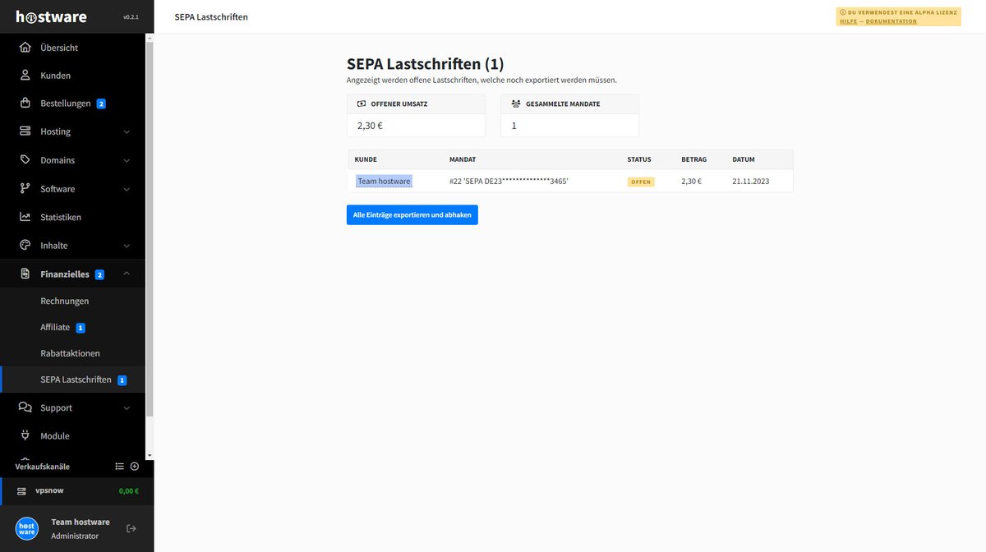This screenshot has width=986, height=552.
Task: Click the Bestellungen badge showing 2
Action: [x=101, y=103]
